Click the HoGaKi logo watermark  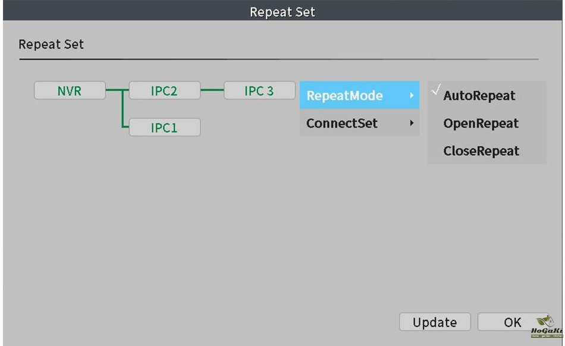pos(548,327)
